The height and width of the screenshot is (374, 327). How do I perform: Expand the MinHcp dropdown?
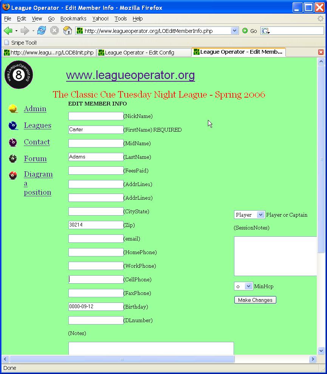[x=243, y=286]
